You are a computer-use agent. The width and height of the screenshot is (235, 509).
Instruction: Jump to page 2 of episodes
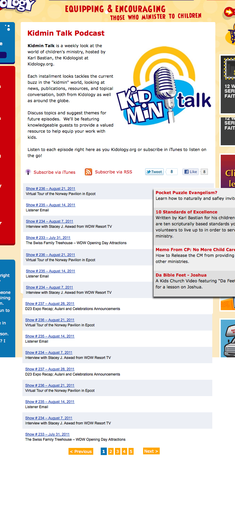tap(111, 451)
